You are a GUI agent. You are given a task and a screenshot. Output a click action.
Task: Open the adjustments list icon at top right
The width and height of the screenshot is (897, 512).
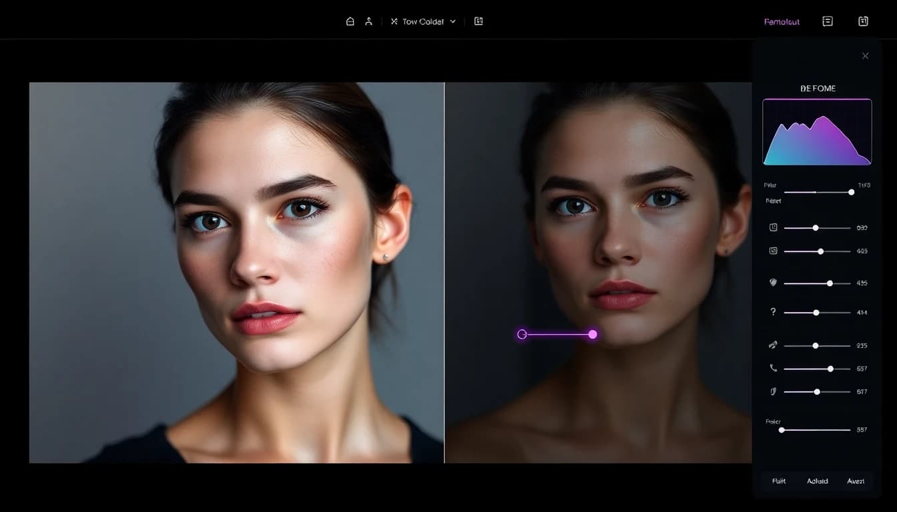point(828,21)
